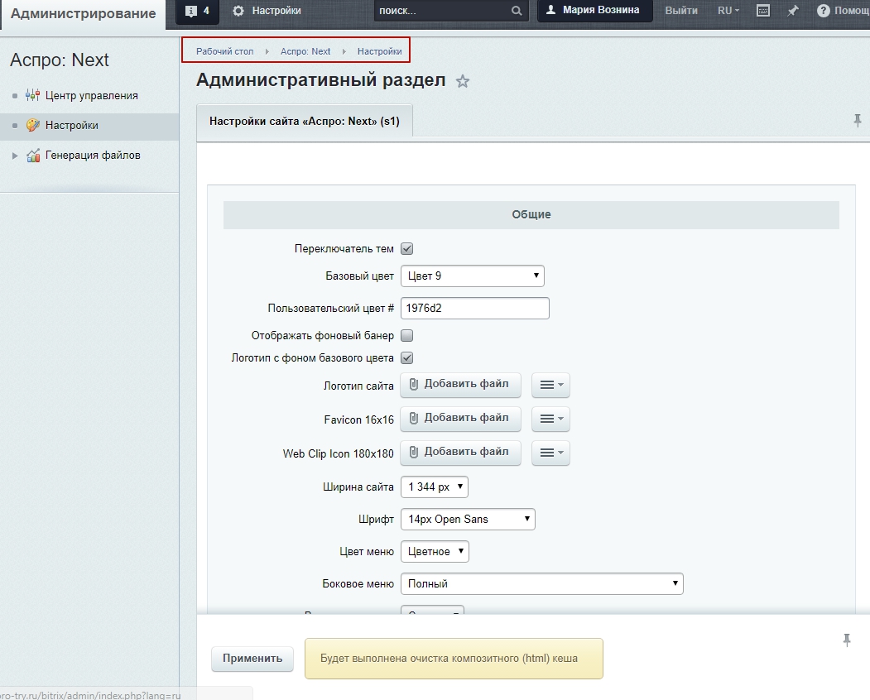
Task: Pin the top panel with the pin icon
Action: (793, 11)
